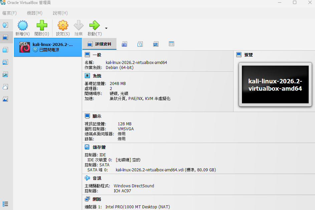
Task: Click the name kali-linux-2026.2-virtualbox-amd64 value
Action: click(136, 63)
